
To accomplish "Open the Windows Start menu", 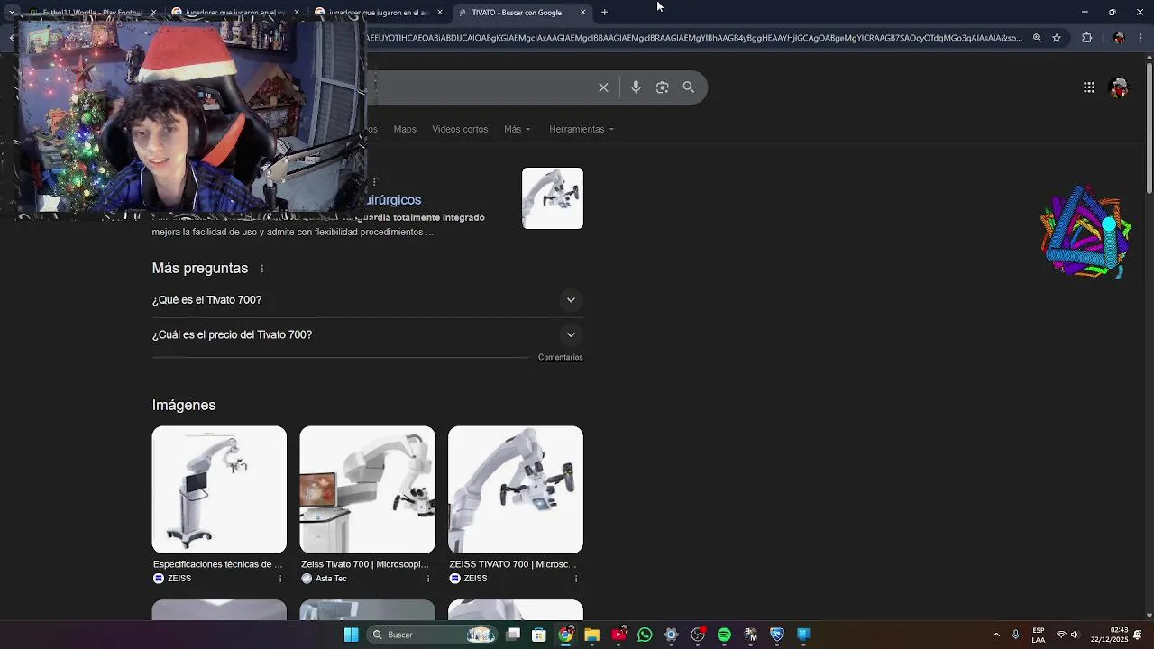I will click(x=352, y=635).
